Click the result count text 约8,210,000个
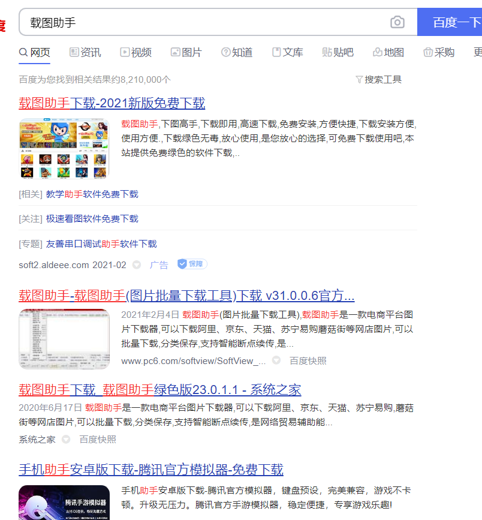This screenshot has height=520, width=482. click(141, 80)
